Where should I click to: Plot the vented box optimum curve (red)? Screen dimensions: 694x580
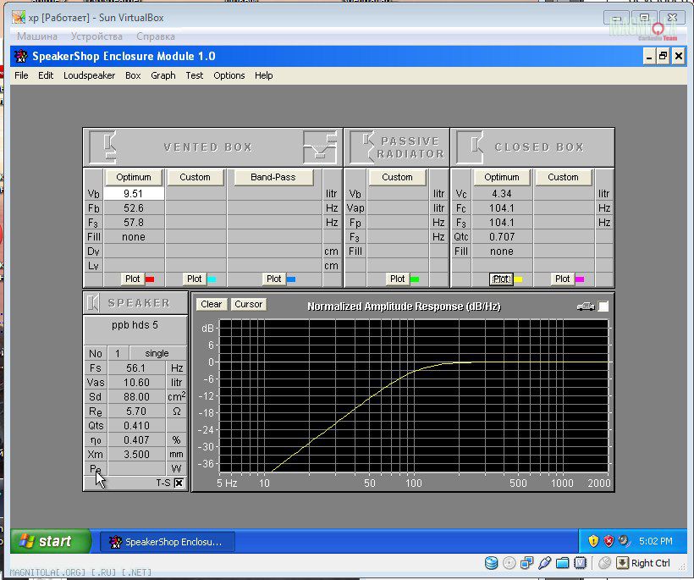132,279
